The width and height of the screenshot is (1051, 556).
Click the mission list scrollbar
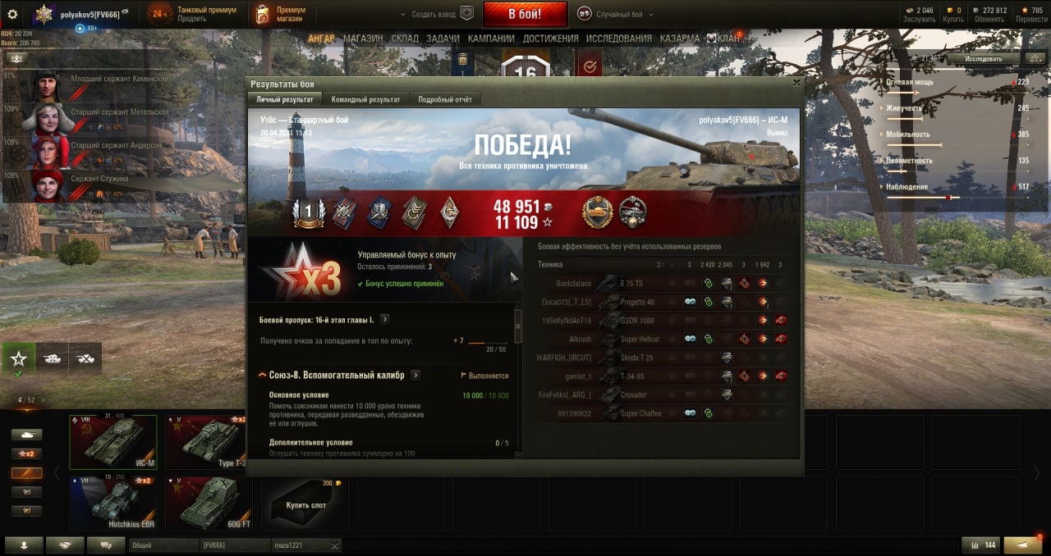518,326
